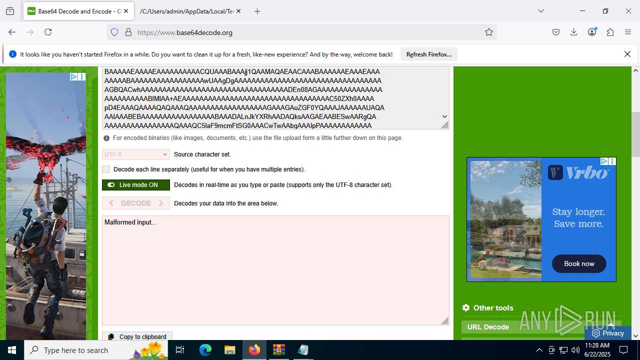Dismiss the Refresh Firefox notification bar
This screenshot has height=360, width=640.
[627, 54]
